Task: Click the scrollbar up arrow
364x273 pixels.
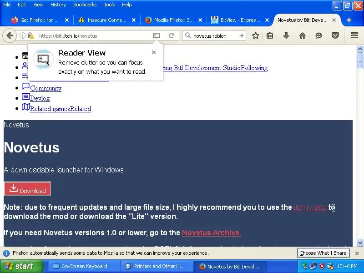Action: click(360, 49)
